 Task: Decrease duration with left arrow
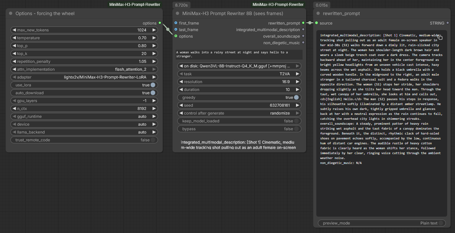[181, 90]
